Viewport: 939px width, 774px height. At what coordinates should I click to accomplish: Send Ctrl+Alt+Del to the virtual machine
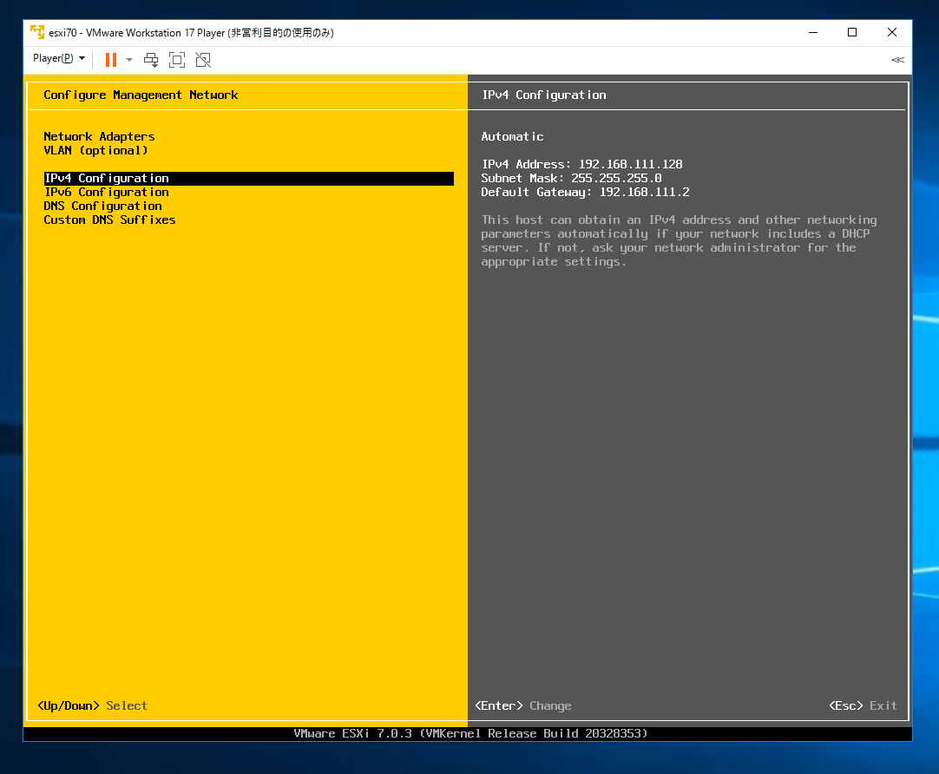151,60
